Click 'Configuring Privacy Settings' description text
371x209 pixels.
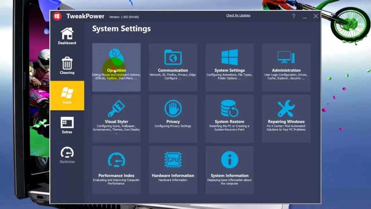173,126
